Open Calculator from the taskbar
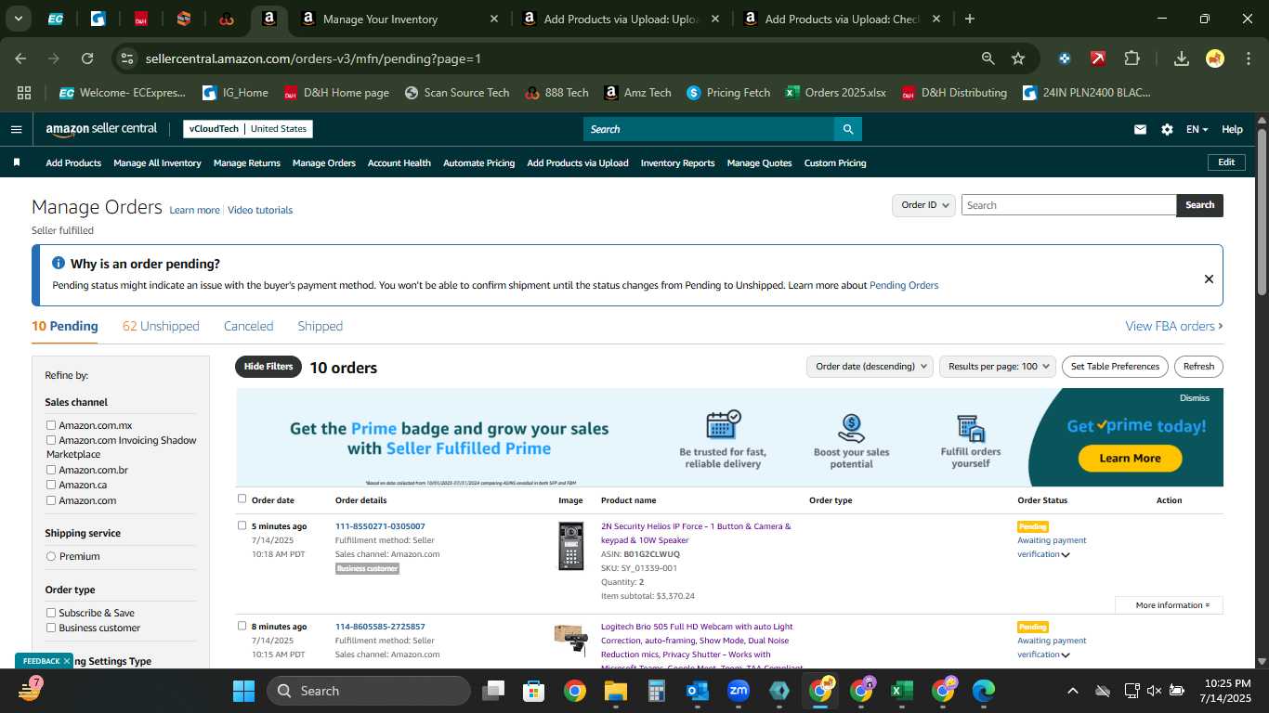Image resolution: width=1269 pixels, height=713 pixels. 657,691
